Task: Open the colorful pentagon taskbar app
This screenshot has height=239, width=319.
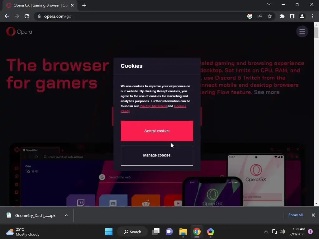Action: click(x=210, y=232)
